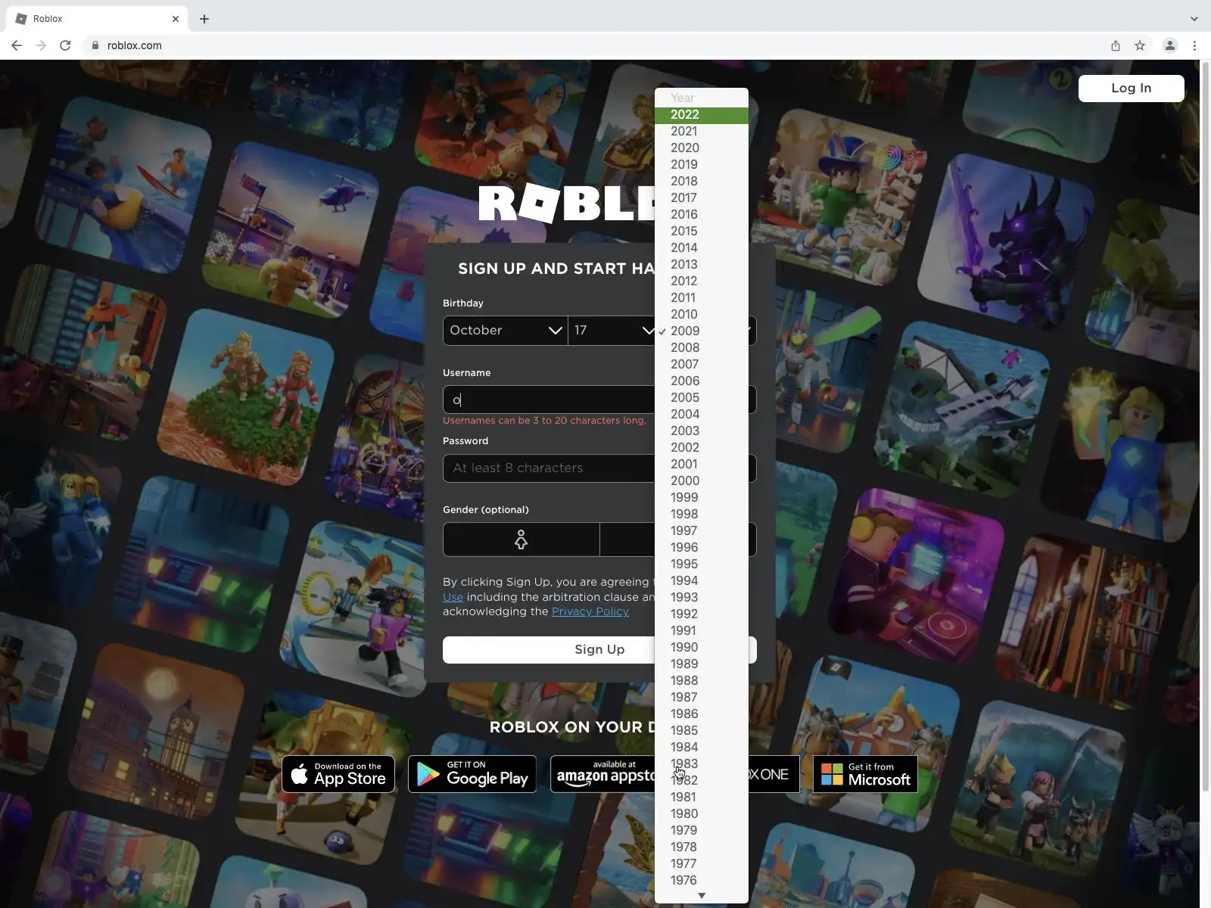Click the tab search chevron
Screen dimensions: 1211x908
click(1194, 19)
